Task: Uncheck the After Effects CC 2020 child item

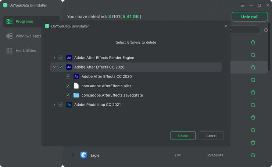Action: click(x=68, y=76)
